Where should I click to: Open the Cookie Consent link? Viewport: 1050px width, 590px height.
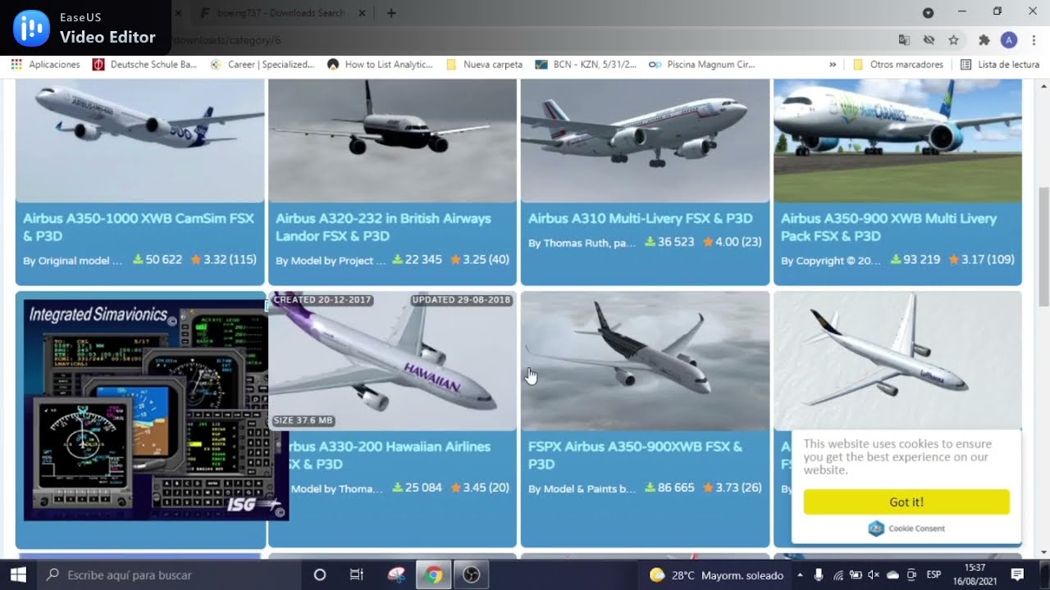906,529
